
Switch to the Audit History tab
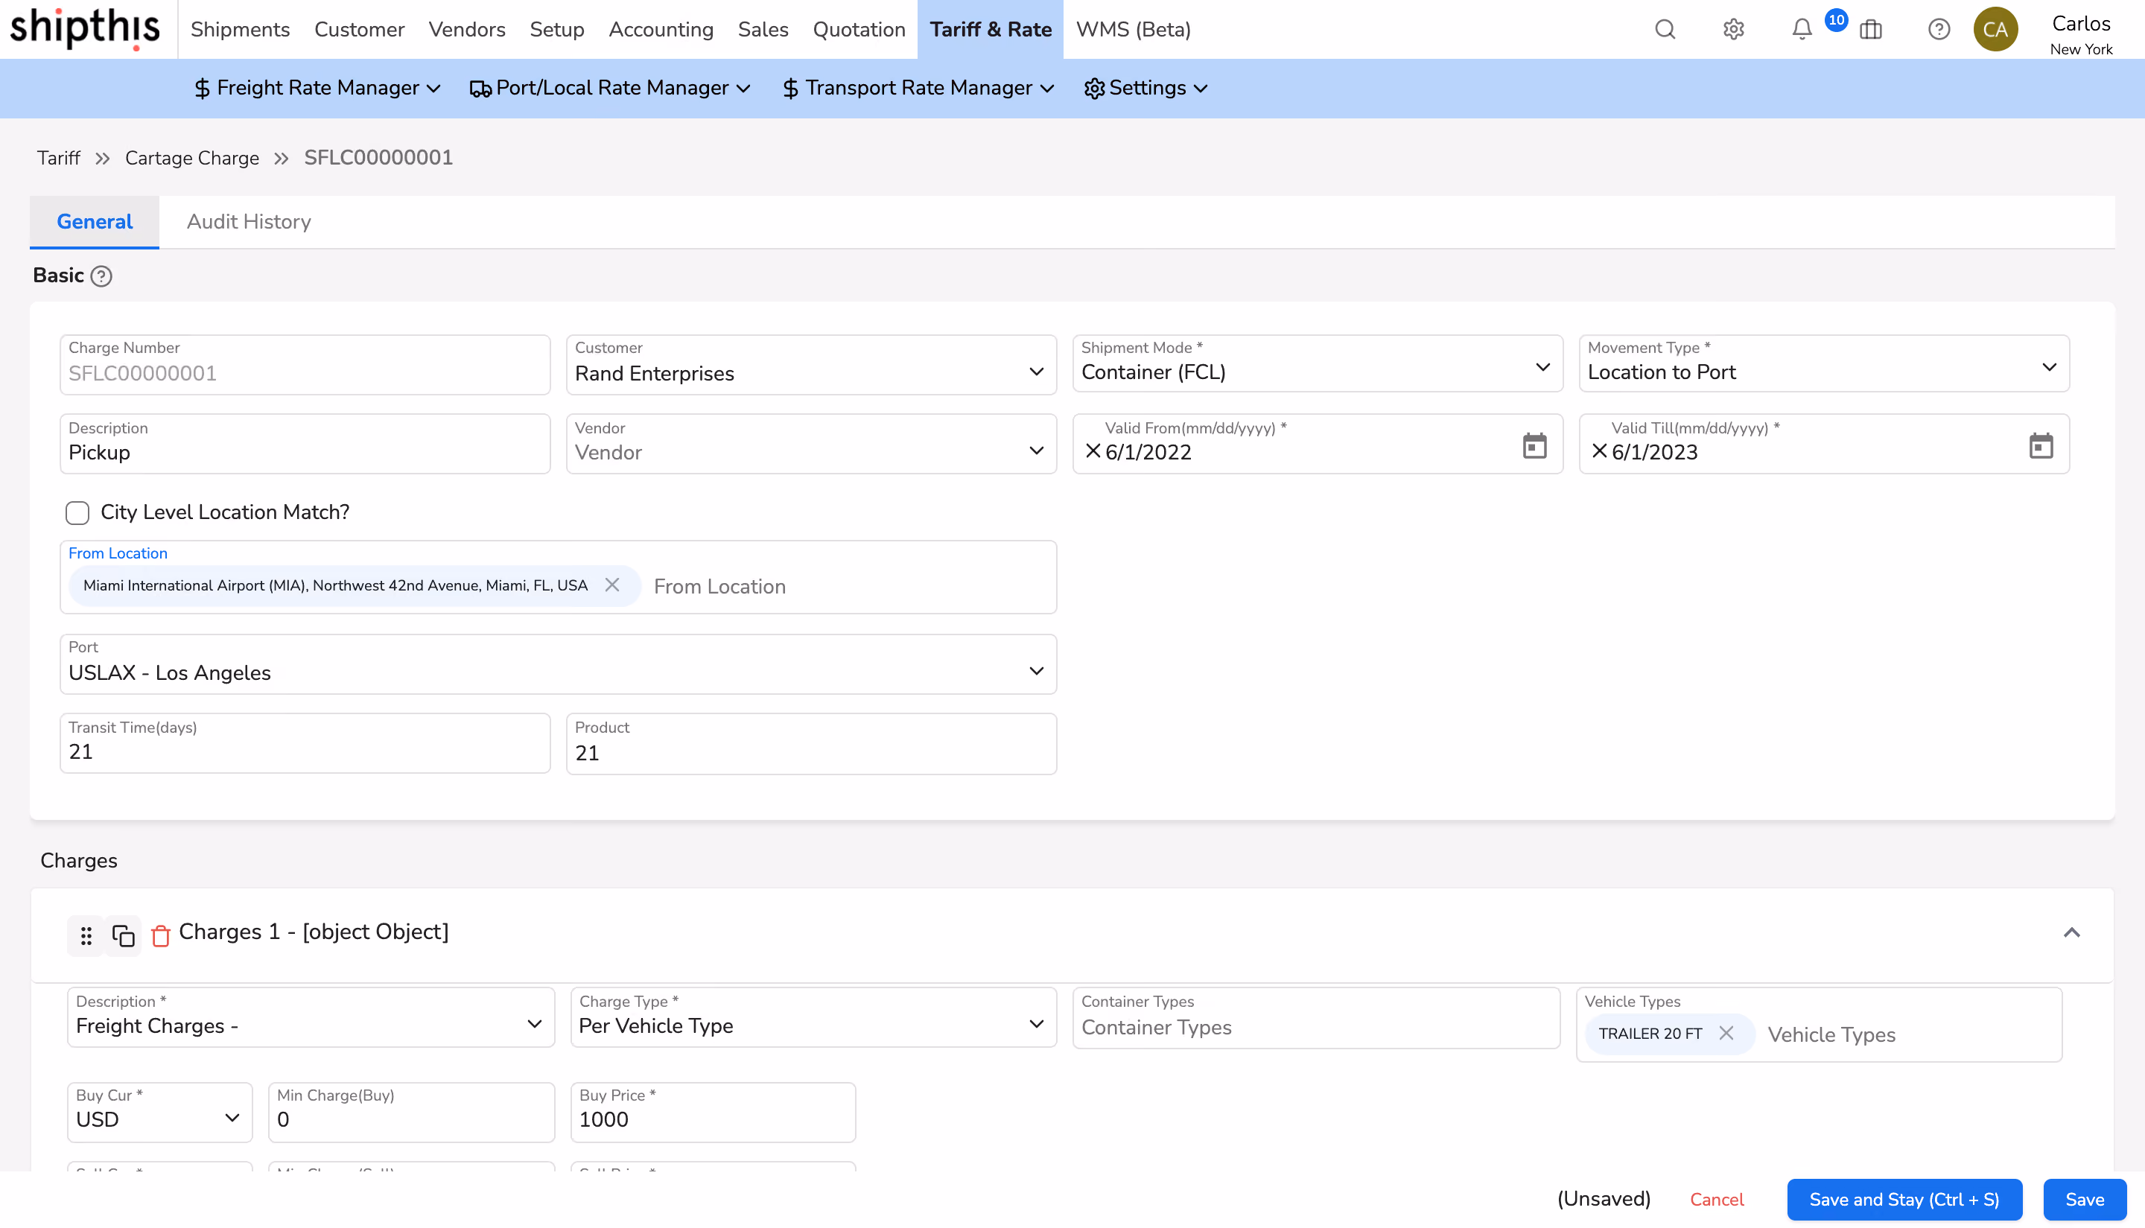249,222
